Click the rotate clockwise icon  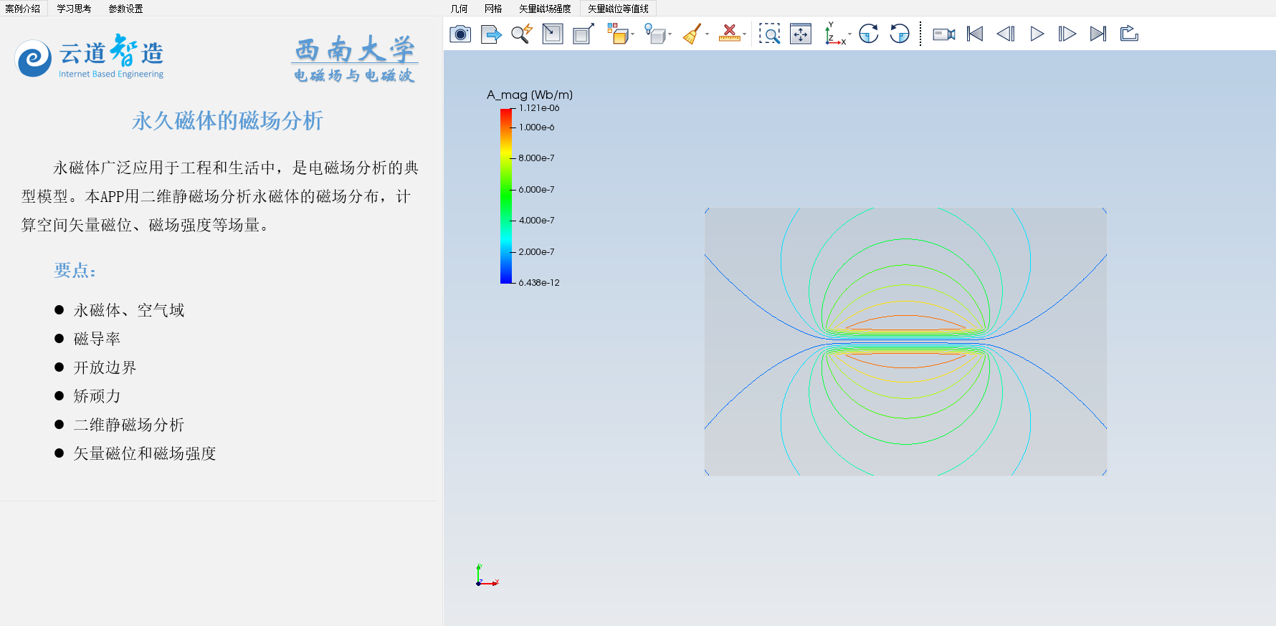tap(869, 34)
